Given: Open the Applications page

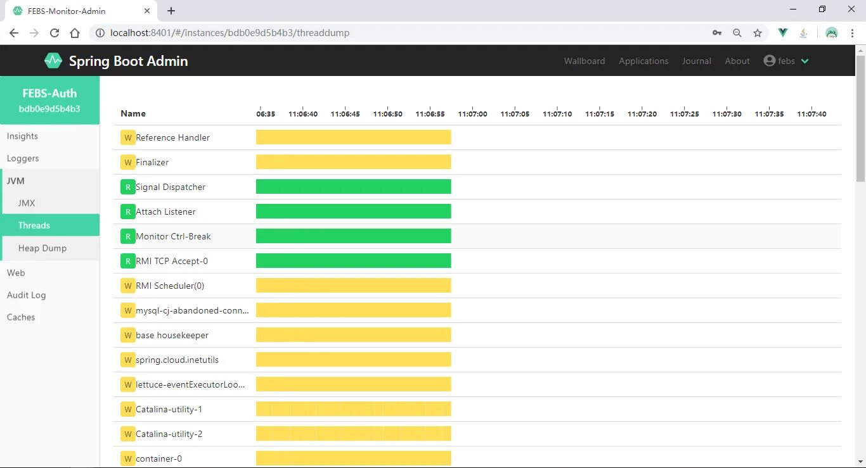Looking at the screenshot, I should click(643, 61).
